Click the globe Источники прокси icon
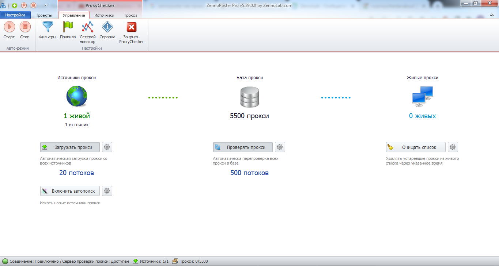Screen dimensions: 499x266 (77, 96)
